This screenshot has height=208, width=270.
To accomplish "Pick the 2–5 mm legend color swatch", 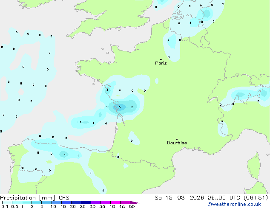I will 37,202.
